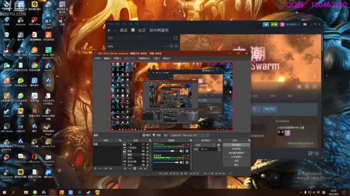The height and width of the screenshot is (196, 350).
Task: Click the stop streaming button in Controls
Action: click(x=236, y=145)
